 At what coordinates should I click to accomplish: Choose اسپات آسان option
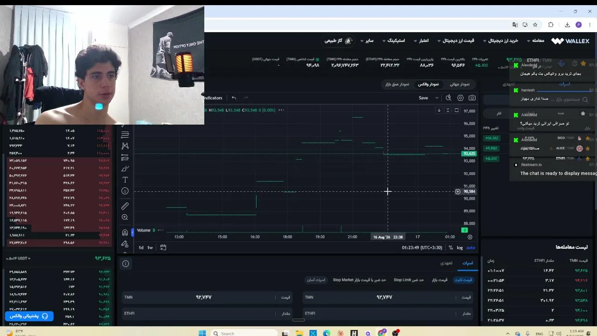click(316, 280)
